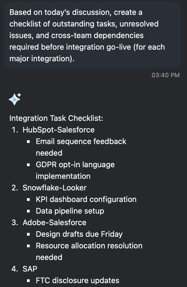The image size is (187, 287).
Task: Click the bullet marker before FTC disclosure
Action: (x=28, y=281)
